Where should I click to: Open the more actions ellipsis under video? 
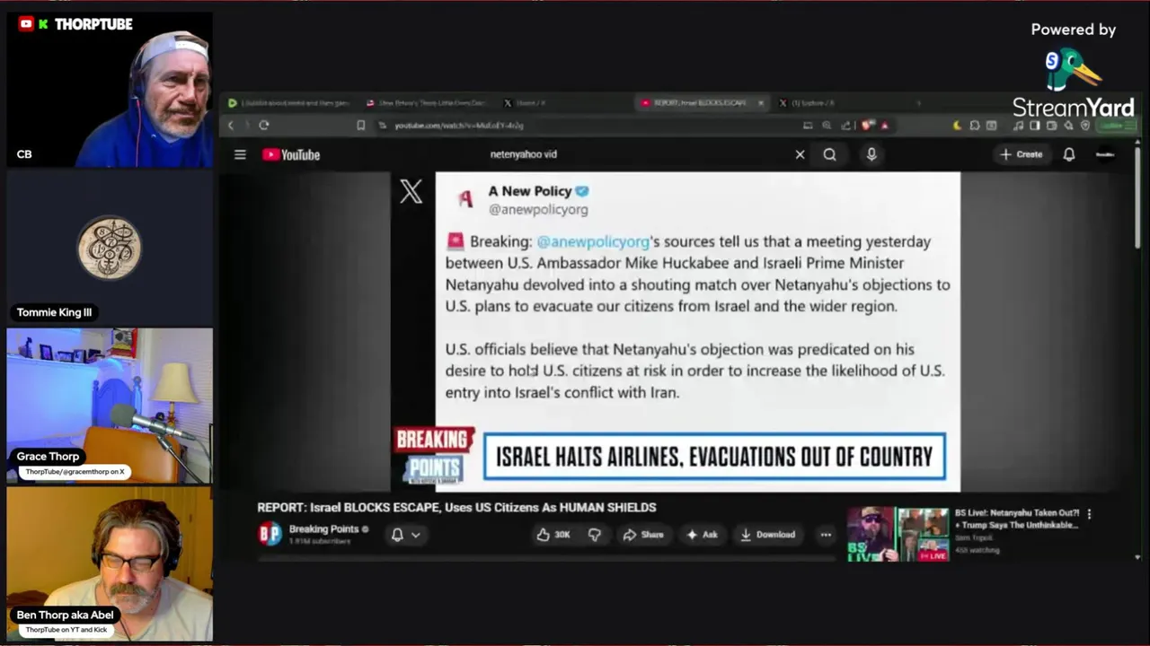pyautogui.click(x=826, y=535)
